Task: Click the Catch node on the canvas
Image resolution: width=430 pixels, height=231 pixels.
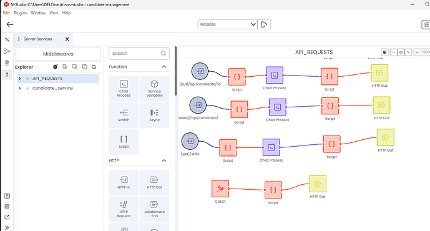Action: pos(220,189)
